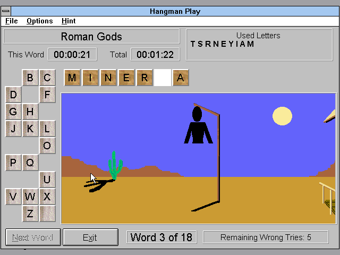Click the blank letter slot in word

[163, 78]
